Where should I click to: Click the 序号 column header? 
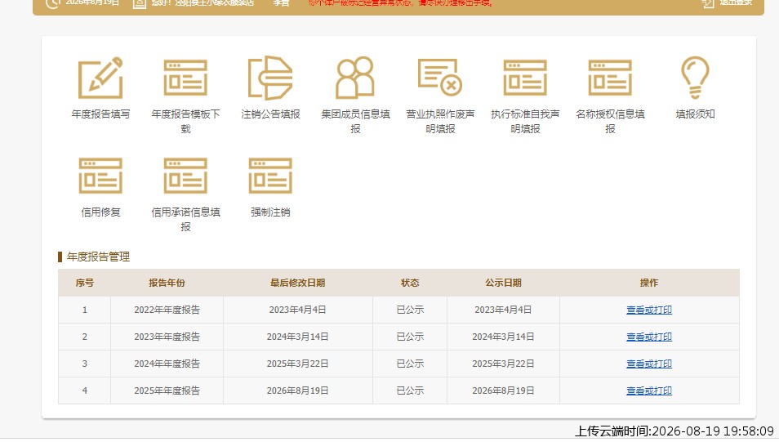(x=84, y=283)
